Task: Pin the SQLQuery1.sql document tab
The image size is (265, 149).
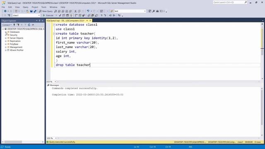Action: click(87, 21)
